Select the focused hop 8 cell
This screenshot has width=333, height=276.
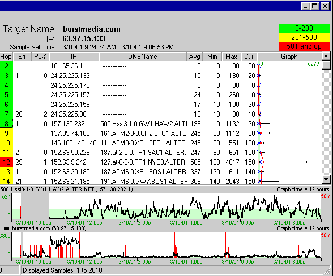click(6, 124)
